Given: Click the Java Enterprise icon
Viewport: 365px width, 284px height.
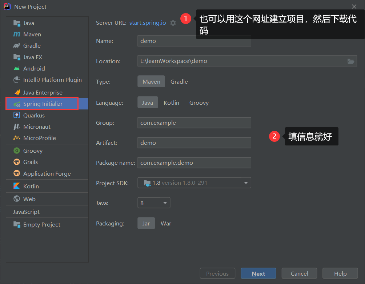Looking at the screenshot, I should coord(17,92).
